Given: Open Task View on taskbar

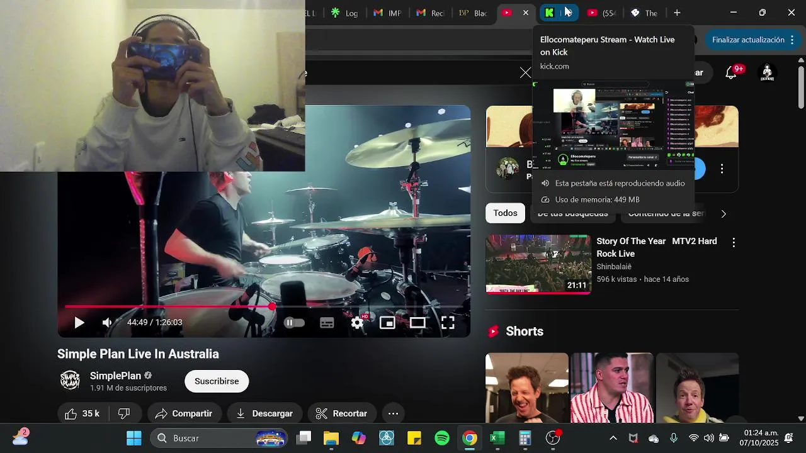Looking at the screenshot, I should pos(305,438).
